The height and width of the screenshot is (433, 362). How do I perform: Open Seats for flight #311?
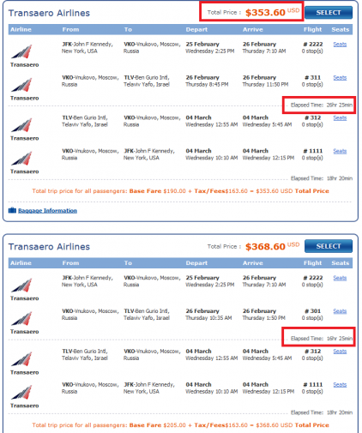tap(340, 78)
